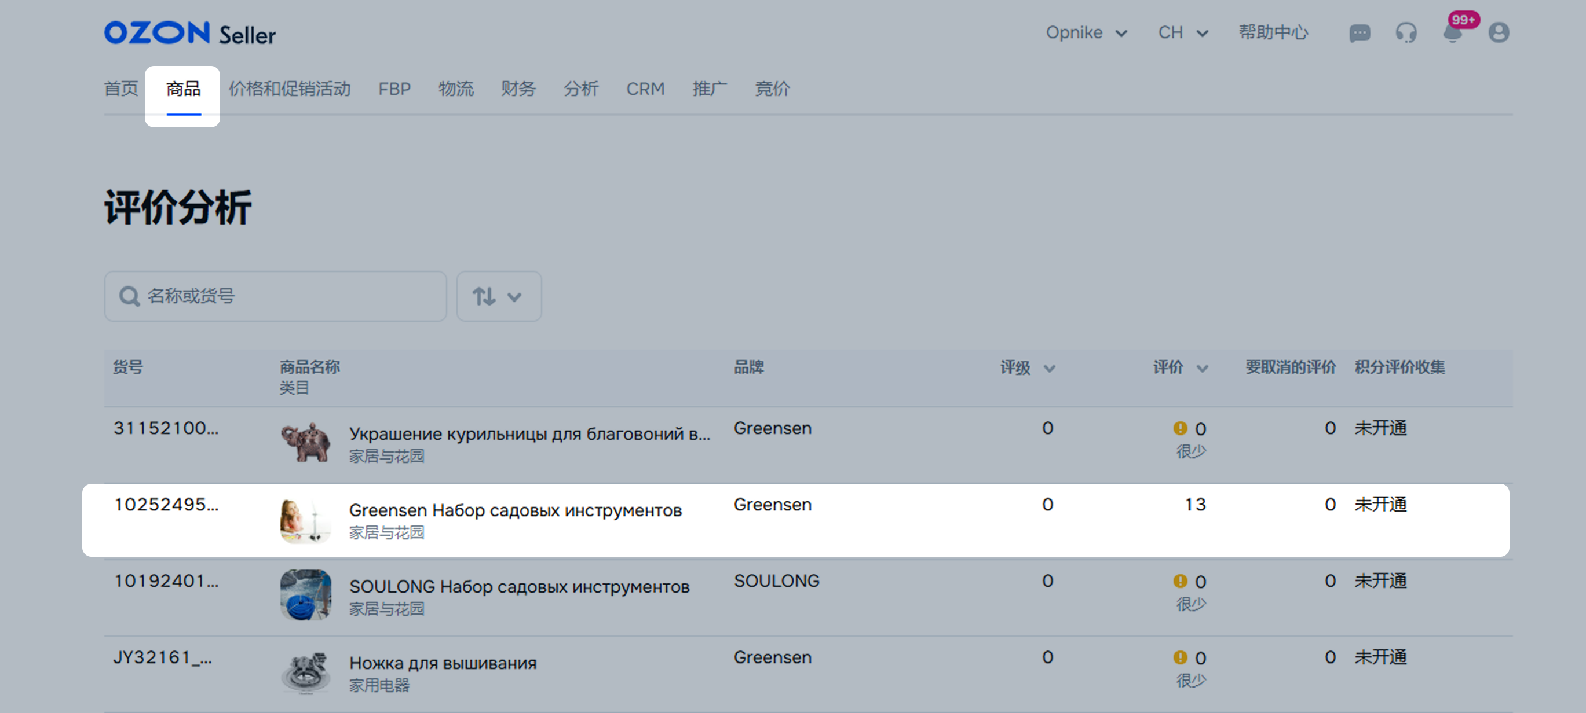
Task: Click 货号 column header
Action: pyautogui.click(x=128, y=367)
